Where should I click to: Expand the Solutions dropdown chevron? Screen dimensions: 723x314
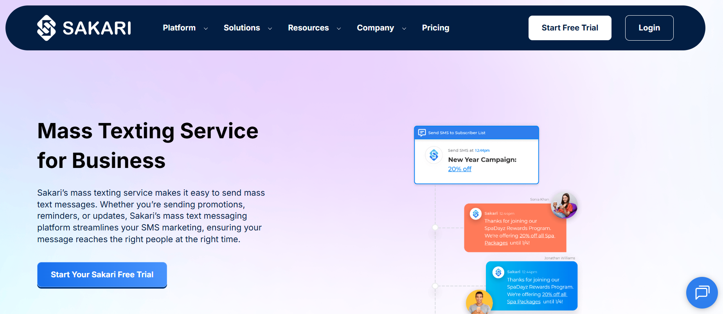(x=270, y=29)
